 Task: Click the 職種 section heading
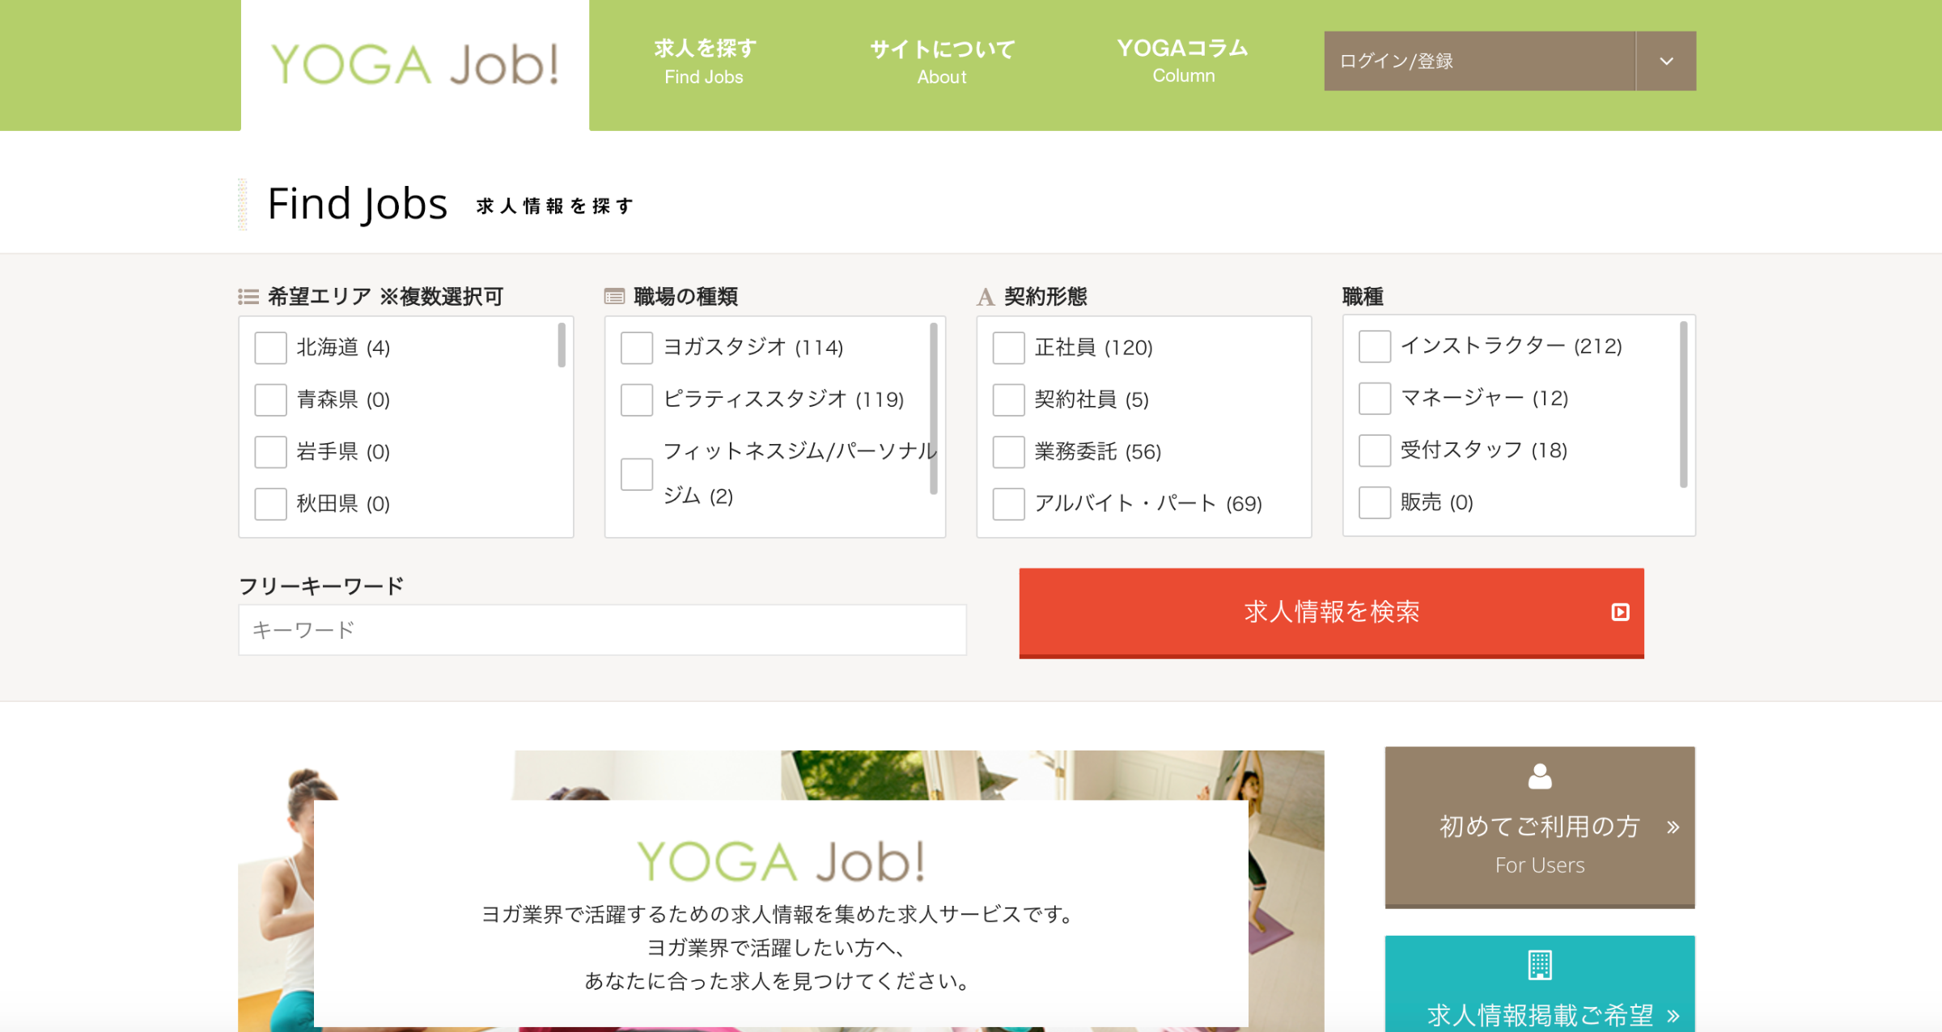pos(1363,297)
